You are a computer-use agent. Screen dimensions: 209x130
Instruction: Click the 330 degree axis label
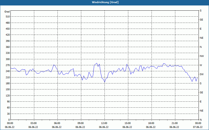click(8, 53)
